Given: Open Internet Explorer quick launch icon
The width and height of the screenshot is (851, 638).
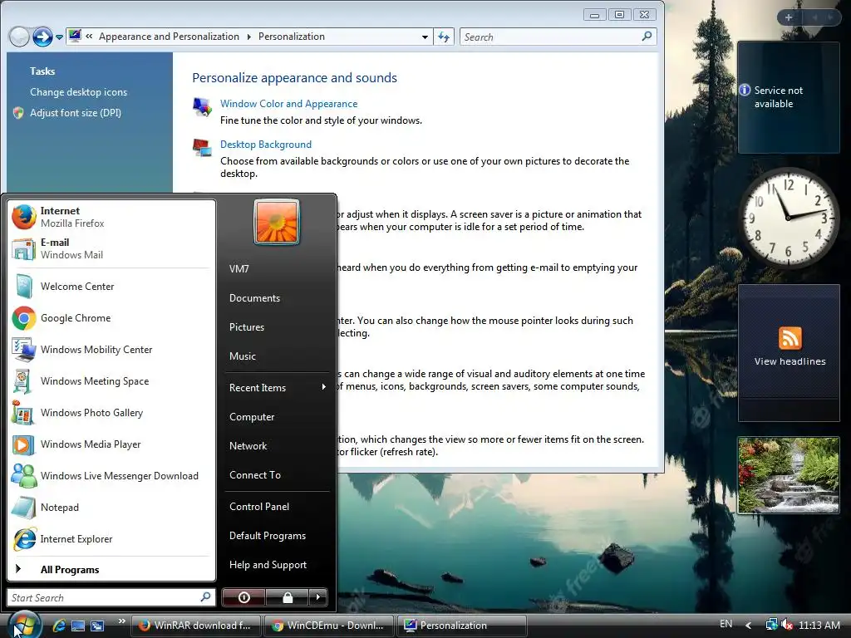Looking at the screenshot, I should coord(59,626).
